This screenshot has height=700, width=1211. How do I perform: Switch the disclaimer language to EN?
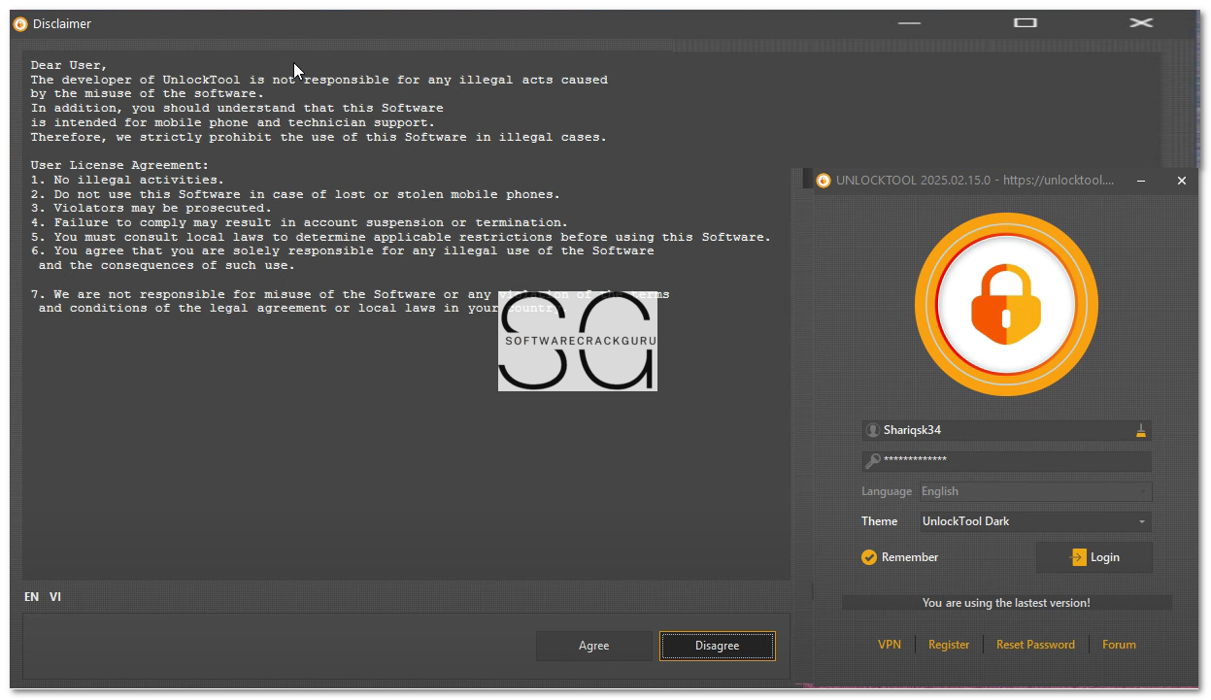pos(32,597)
